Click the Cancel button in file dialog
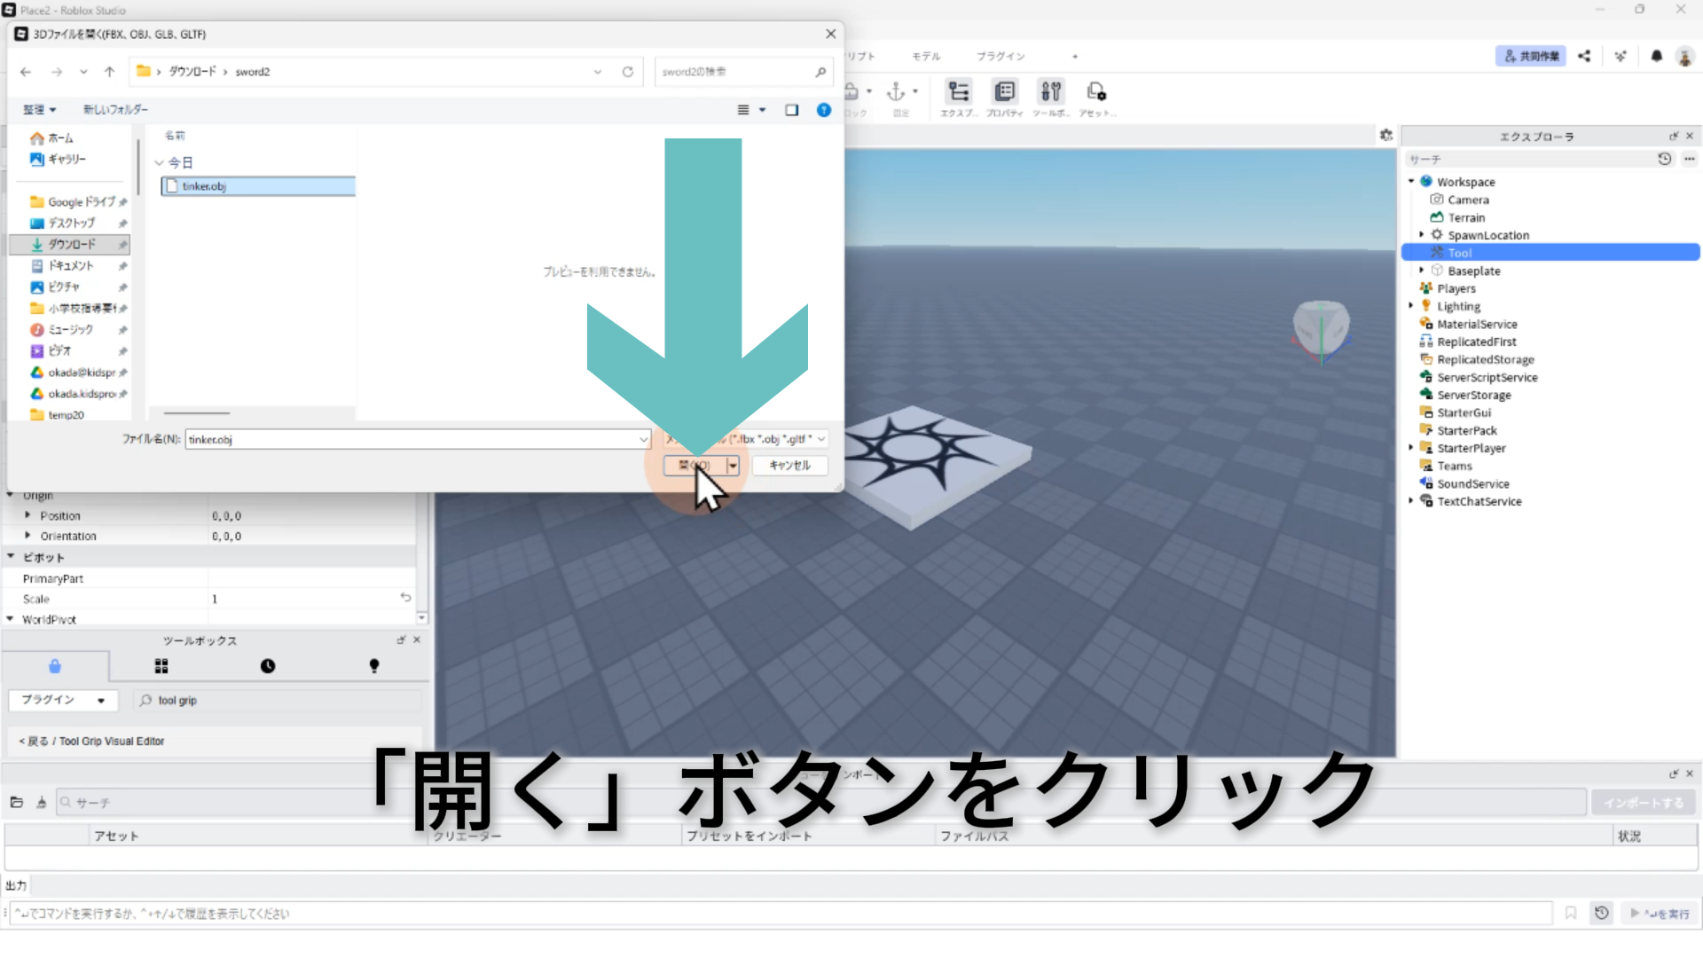Image resolution: width=1703 pixels, height=958 pixels. [x=789, y=466]
